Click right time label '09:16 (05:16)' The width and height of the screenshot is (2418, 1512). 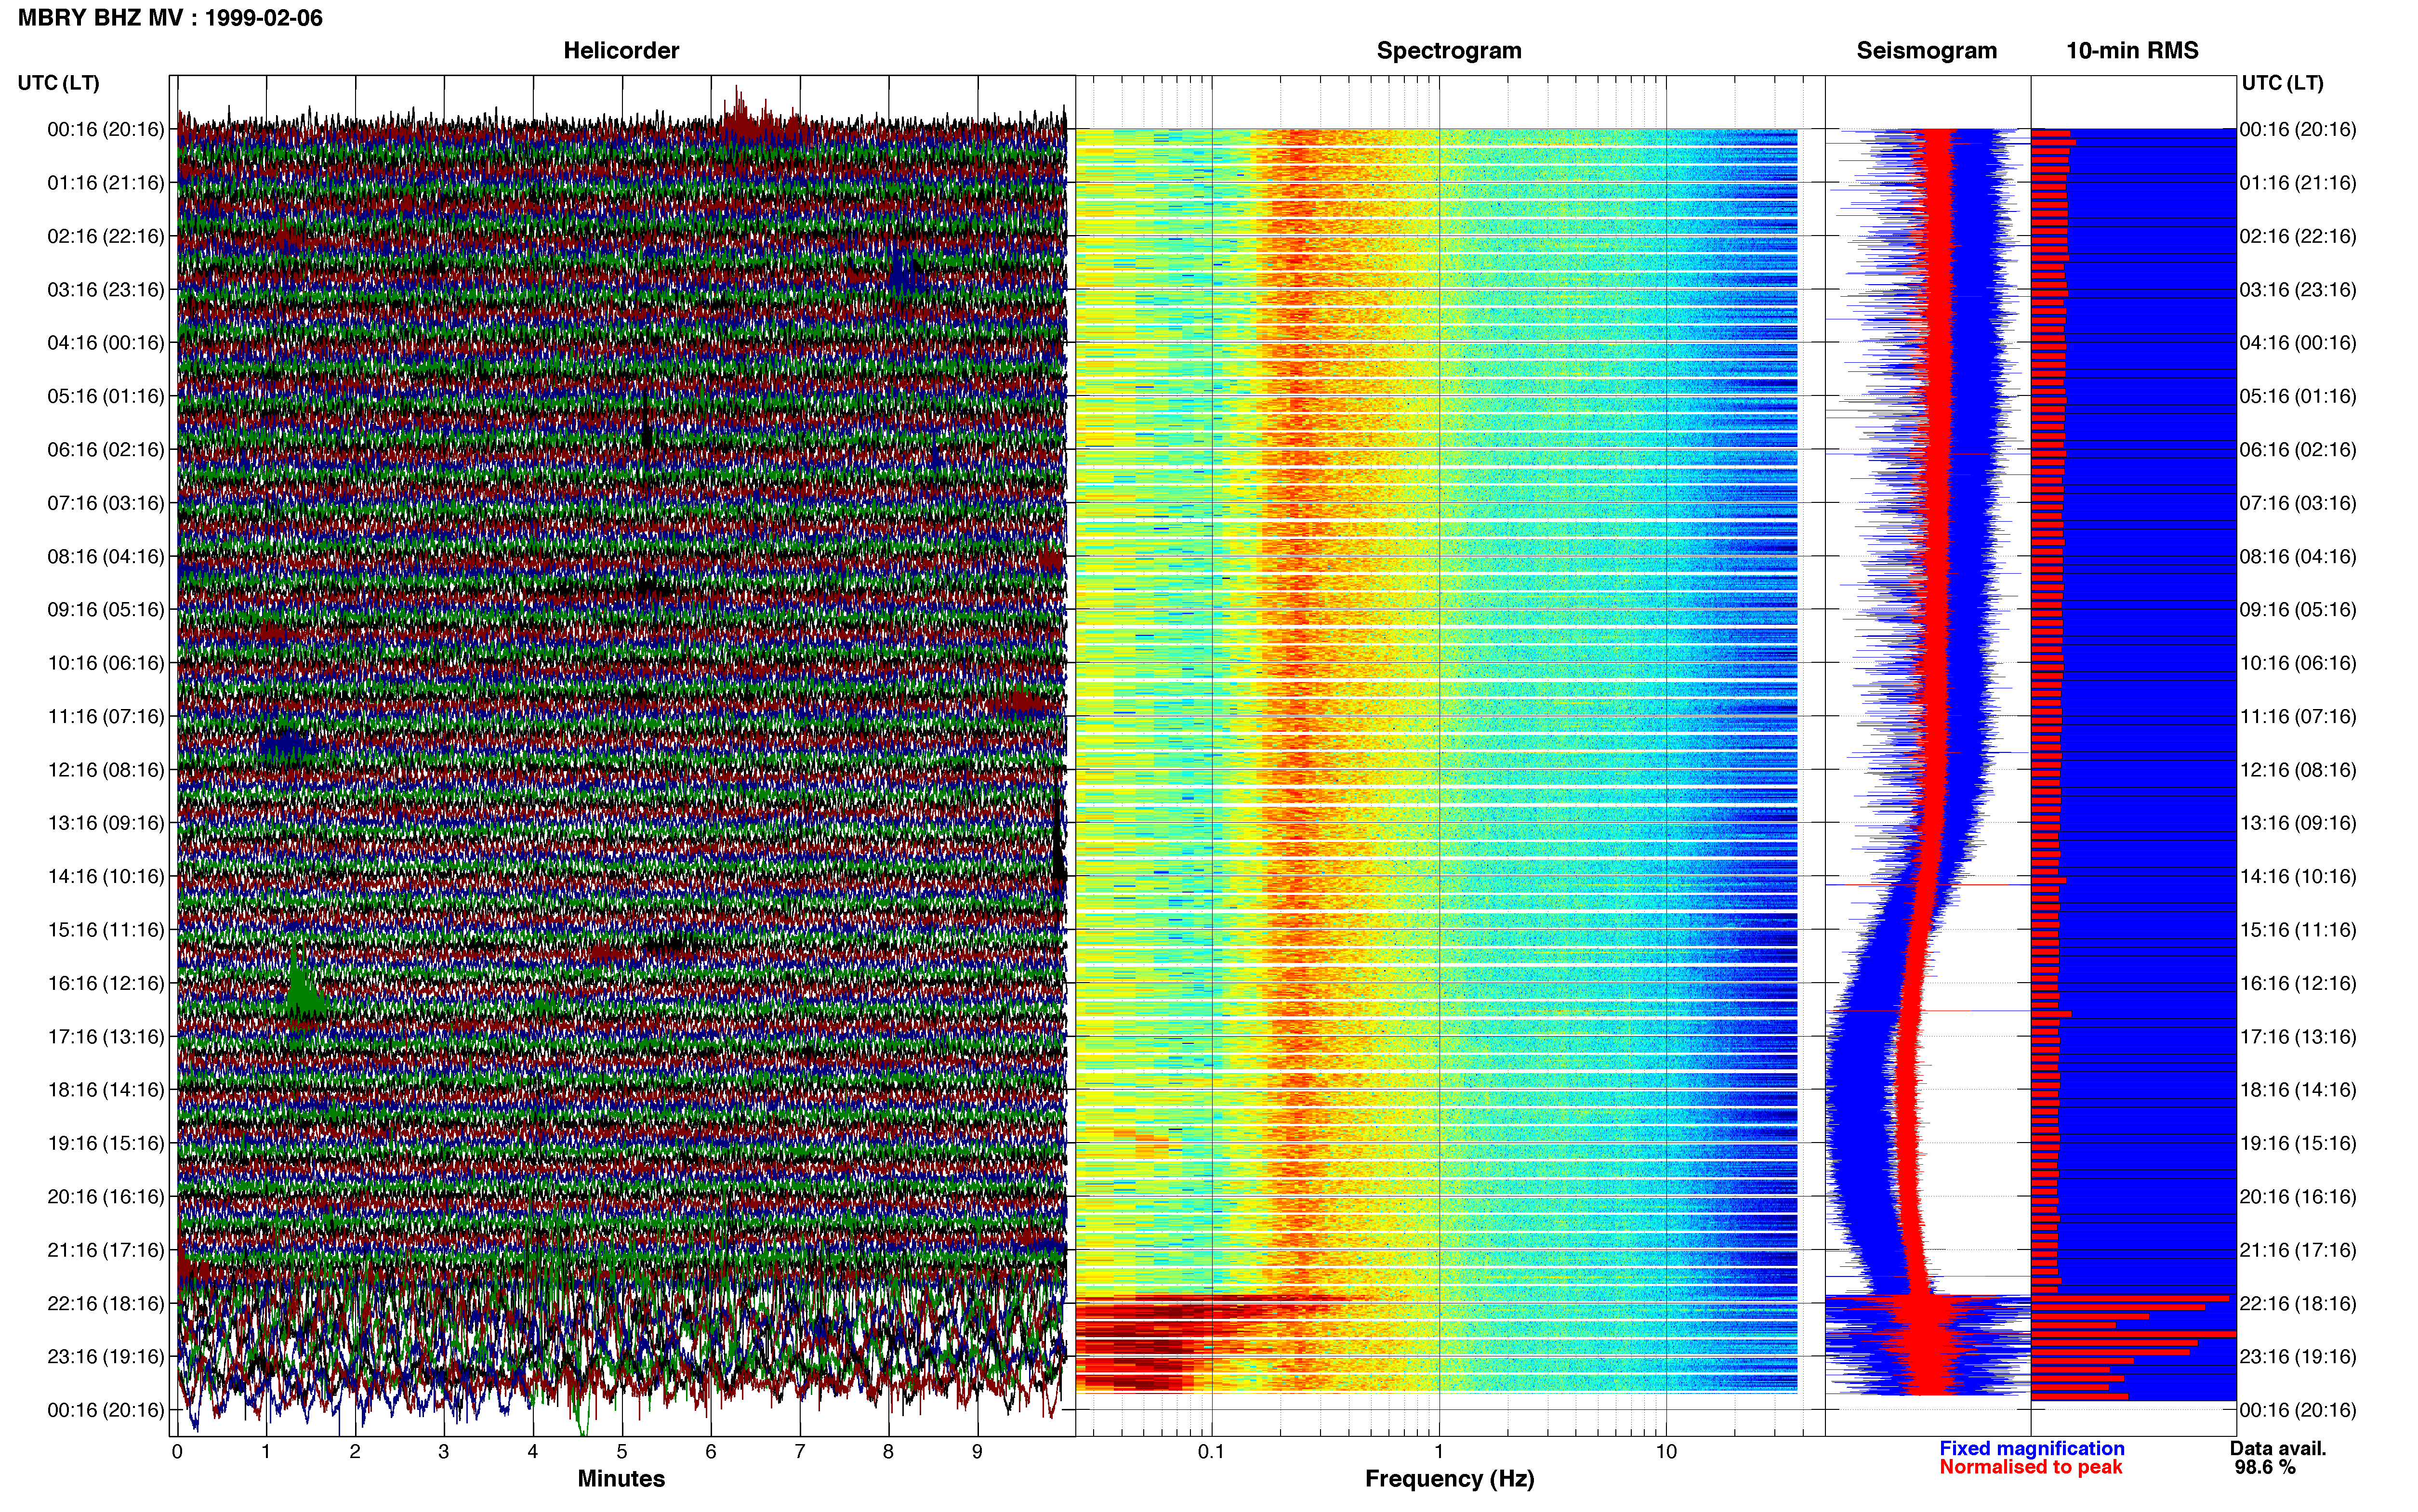pos(2298,610)
